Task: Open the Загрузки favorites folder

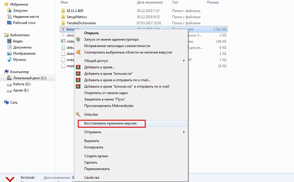Action: click(x=20, y=11)
